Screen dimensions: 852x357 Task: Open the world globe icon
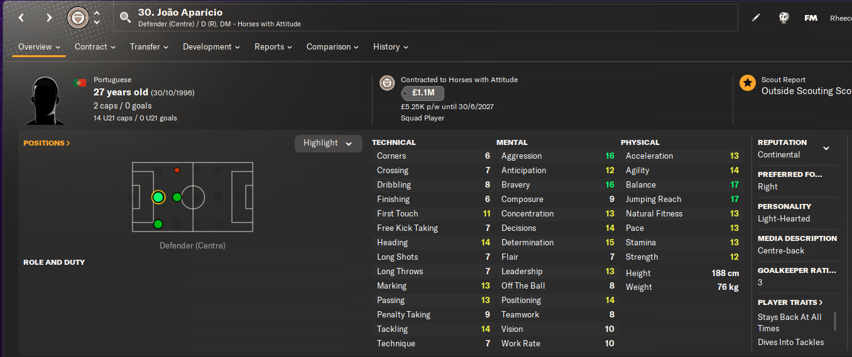784,18
